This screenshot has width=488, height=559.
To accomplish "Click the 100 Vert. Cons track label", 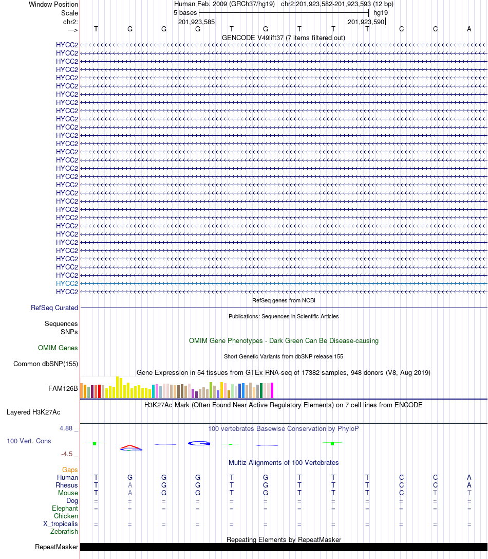I will 29,441.
